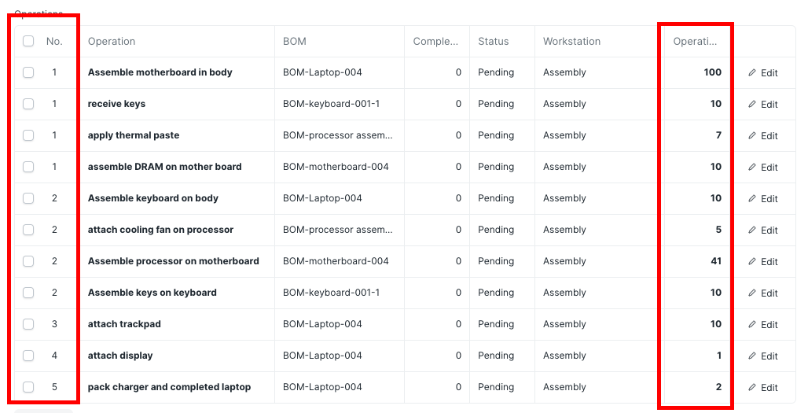808x413 pixels.
Task: Open Edit for Assemble keys on keyboard
Action: click(762, 293)
